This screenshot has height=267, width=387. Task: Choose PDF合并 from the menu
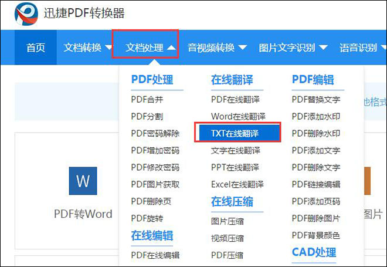tap(147, 100)
